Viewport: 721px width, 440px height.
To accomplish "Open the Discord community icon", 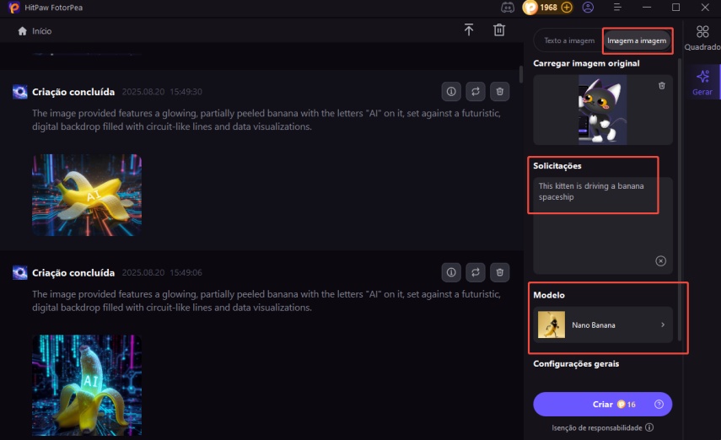I will (x=508, y=8).
